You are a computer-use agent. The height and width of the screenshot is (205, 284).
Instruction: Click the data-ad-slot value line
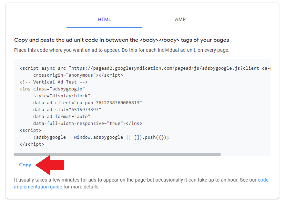click(67, 109)
